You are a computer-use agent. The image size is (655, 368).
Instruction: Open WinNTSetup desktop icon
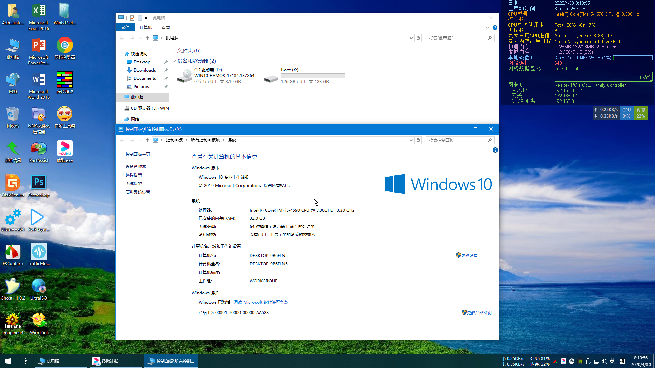(64, 14)
